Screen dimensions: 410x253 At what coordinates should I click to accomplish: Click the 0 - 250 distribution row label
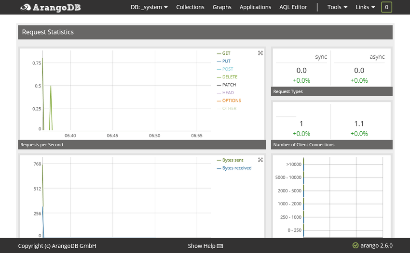tap(294, 230)
